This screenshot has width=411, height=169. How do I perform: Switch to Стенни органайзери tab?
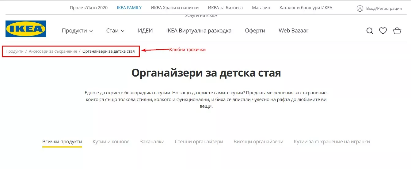199,142
